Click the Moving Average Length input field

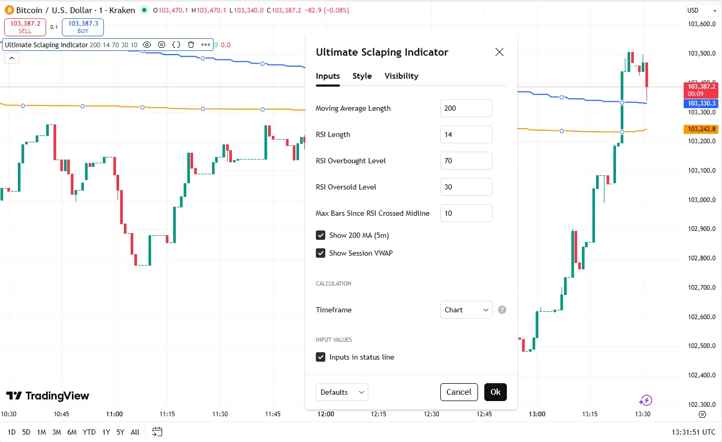[x=466, y=108]
